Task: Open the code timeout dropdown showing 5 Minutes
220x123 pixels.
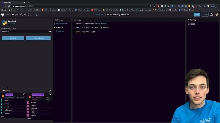Action: coord(26,32)
